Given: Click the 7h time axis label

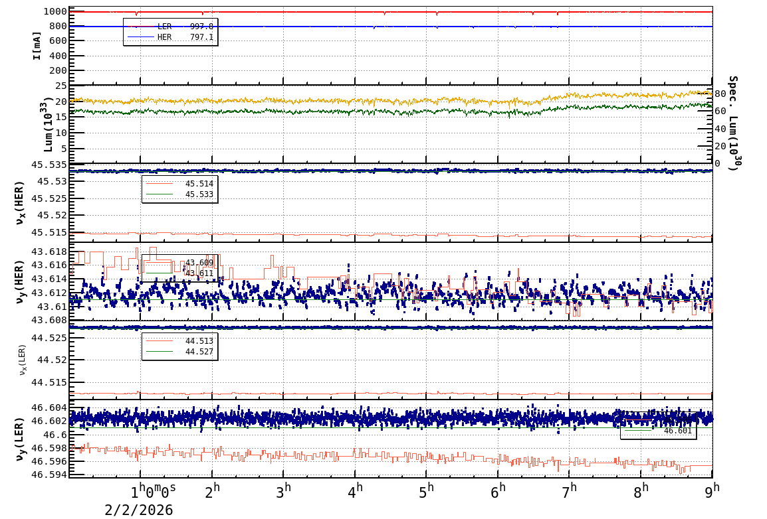Looking at the screenshot, I should 570,490.
